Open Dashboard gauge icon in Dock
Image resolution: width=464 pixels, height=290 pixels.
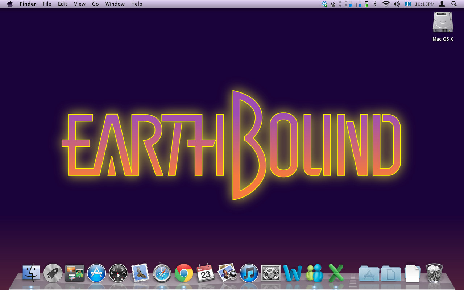pos(118,273)
